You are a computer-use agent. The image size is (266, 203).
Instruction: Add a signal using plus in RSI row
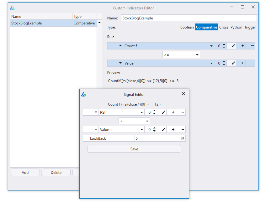[x=173, y=112]
